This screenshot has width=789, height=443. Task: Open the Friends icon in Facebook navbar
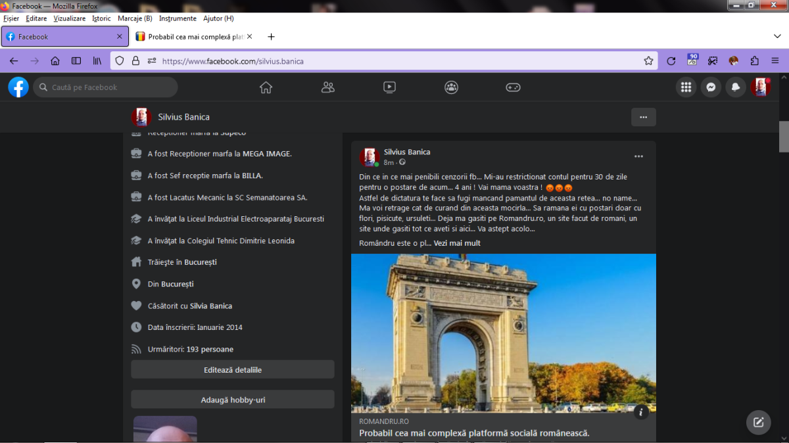[327, 87]
